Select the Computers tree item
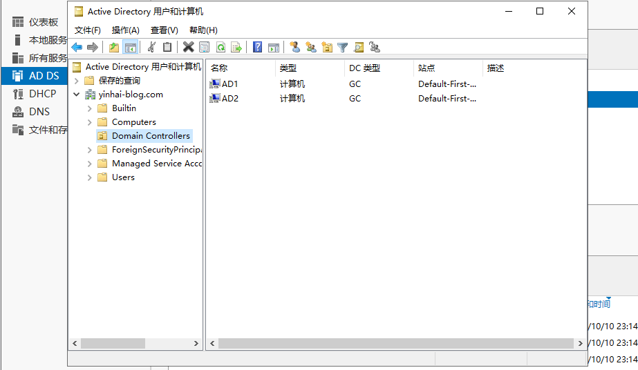The height and width of the screenshot is (370, 638). click(x=134, y=122)
